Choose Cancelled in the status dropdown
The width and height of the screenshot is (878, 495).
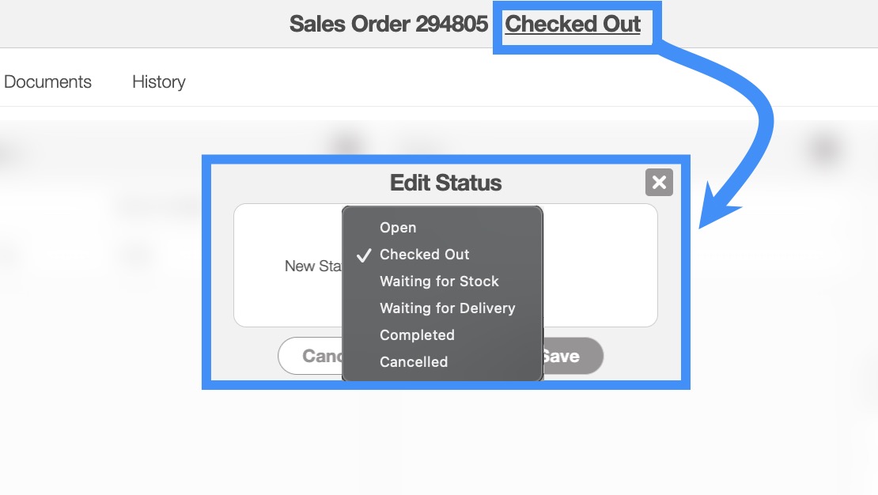click(414, 362)
